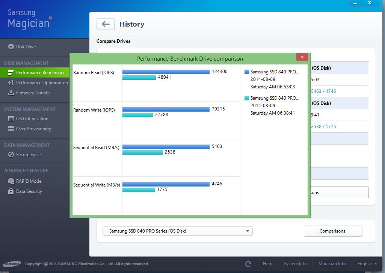Click the blue Sequential Write bar 4745
This screenshot has height=273, width=385.
(166, 184)
